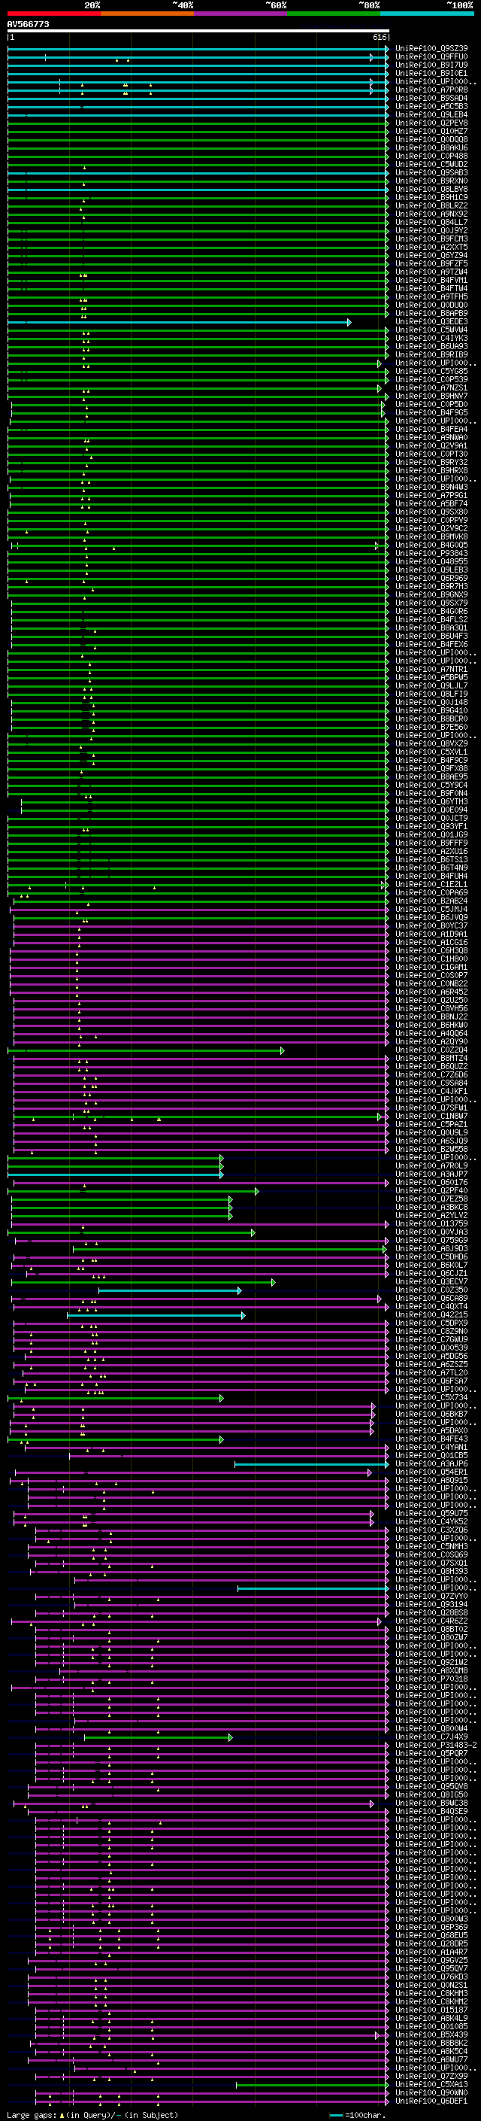The image size is (481, 2121).
Task: Click the cyan alignment bar for Q3EDE3
Action: [179, 323]
